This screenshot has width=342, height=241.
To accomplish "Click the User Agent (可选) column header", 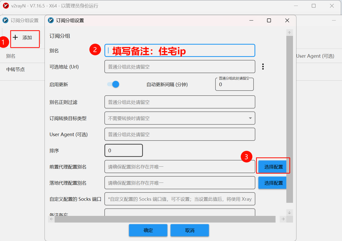I will 315,56.
